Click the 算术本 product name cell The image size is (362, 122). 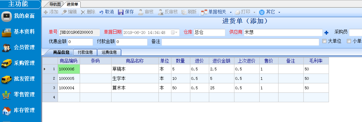pyautogui.click(x=135, y=88)
